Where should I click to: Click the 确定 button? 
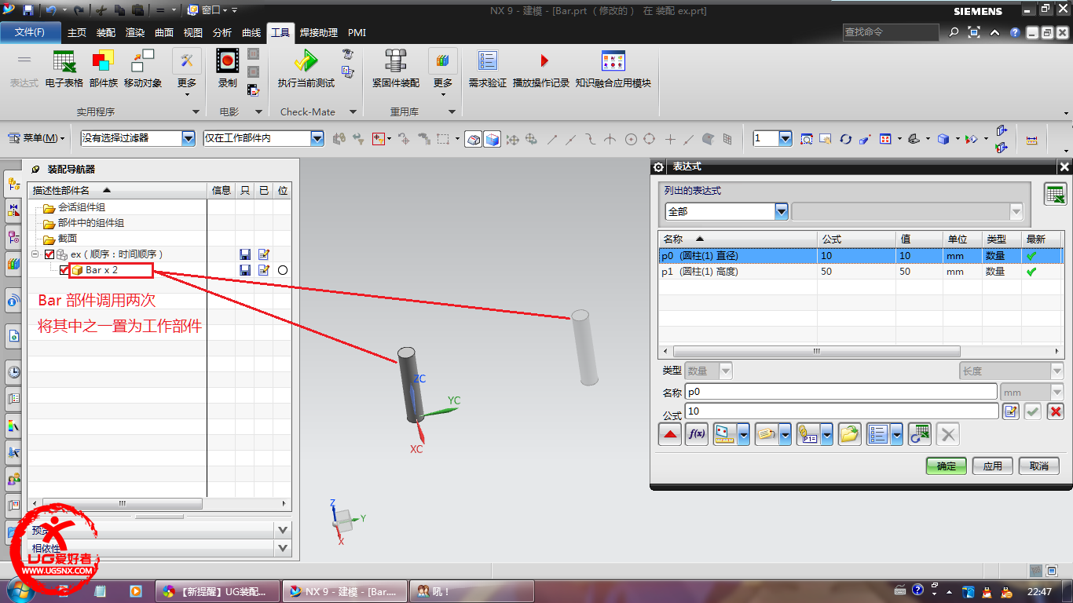947,466
